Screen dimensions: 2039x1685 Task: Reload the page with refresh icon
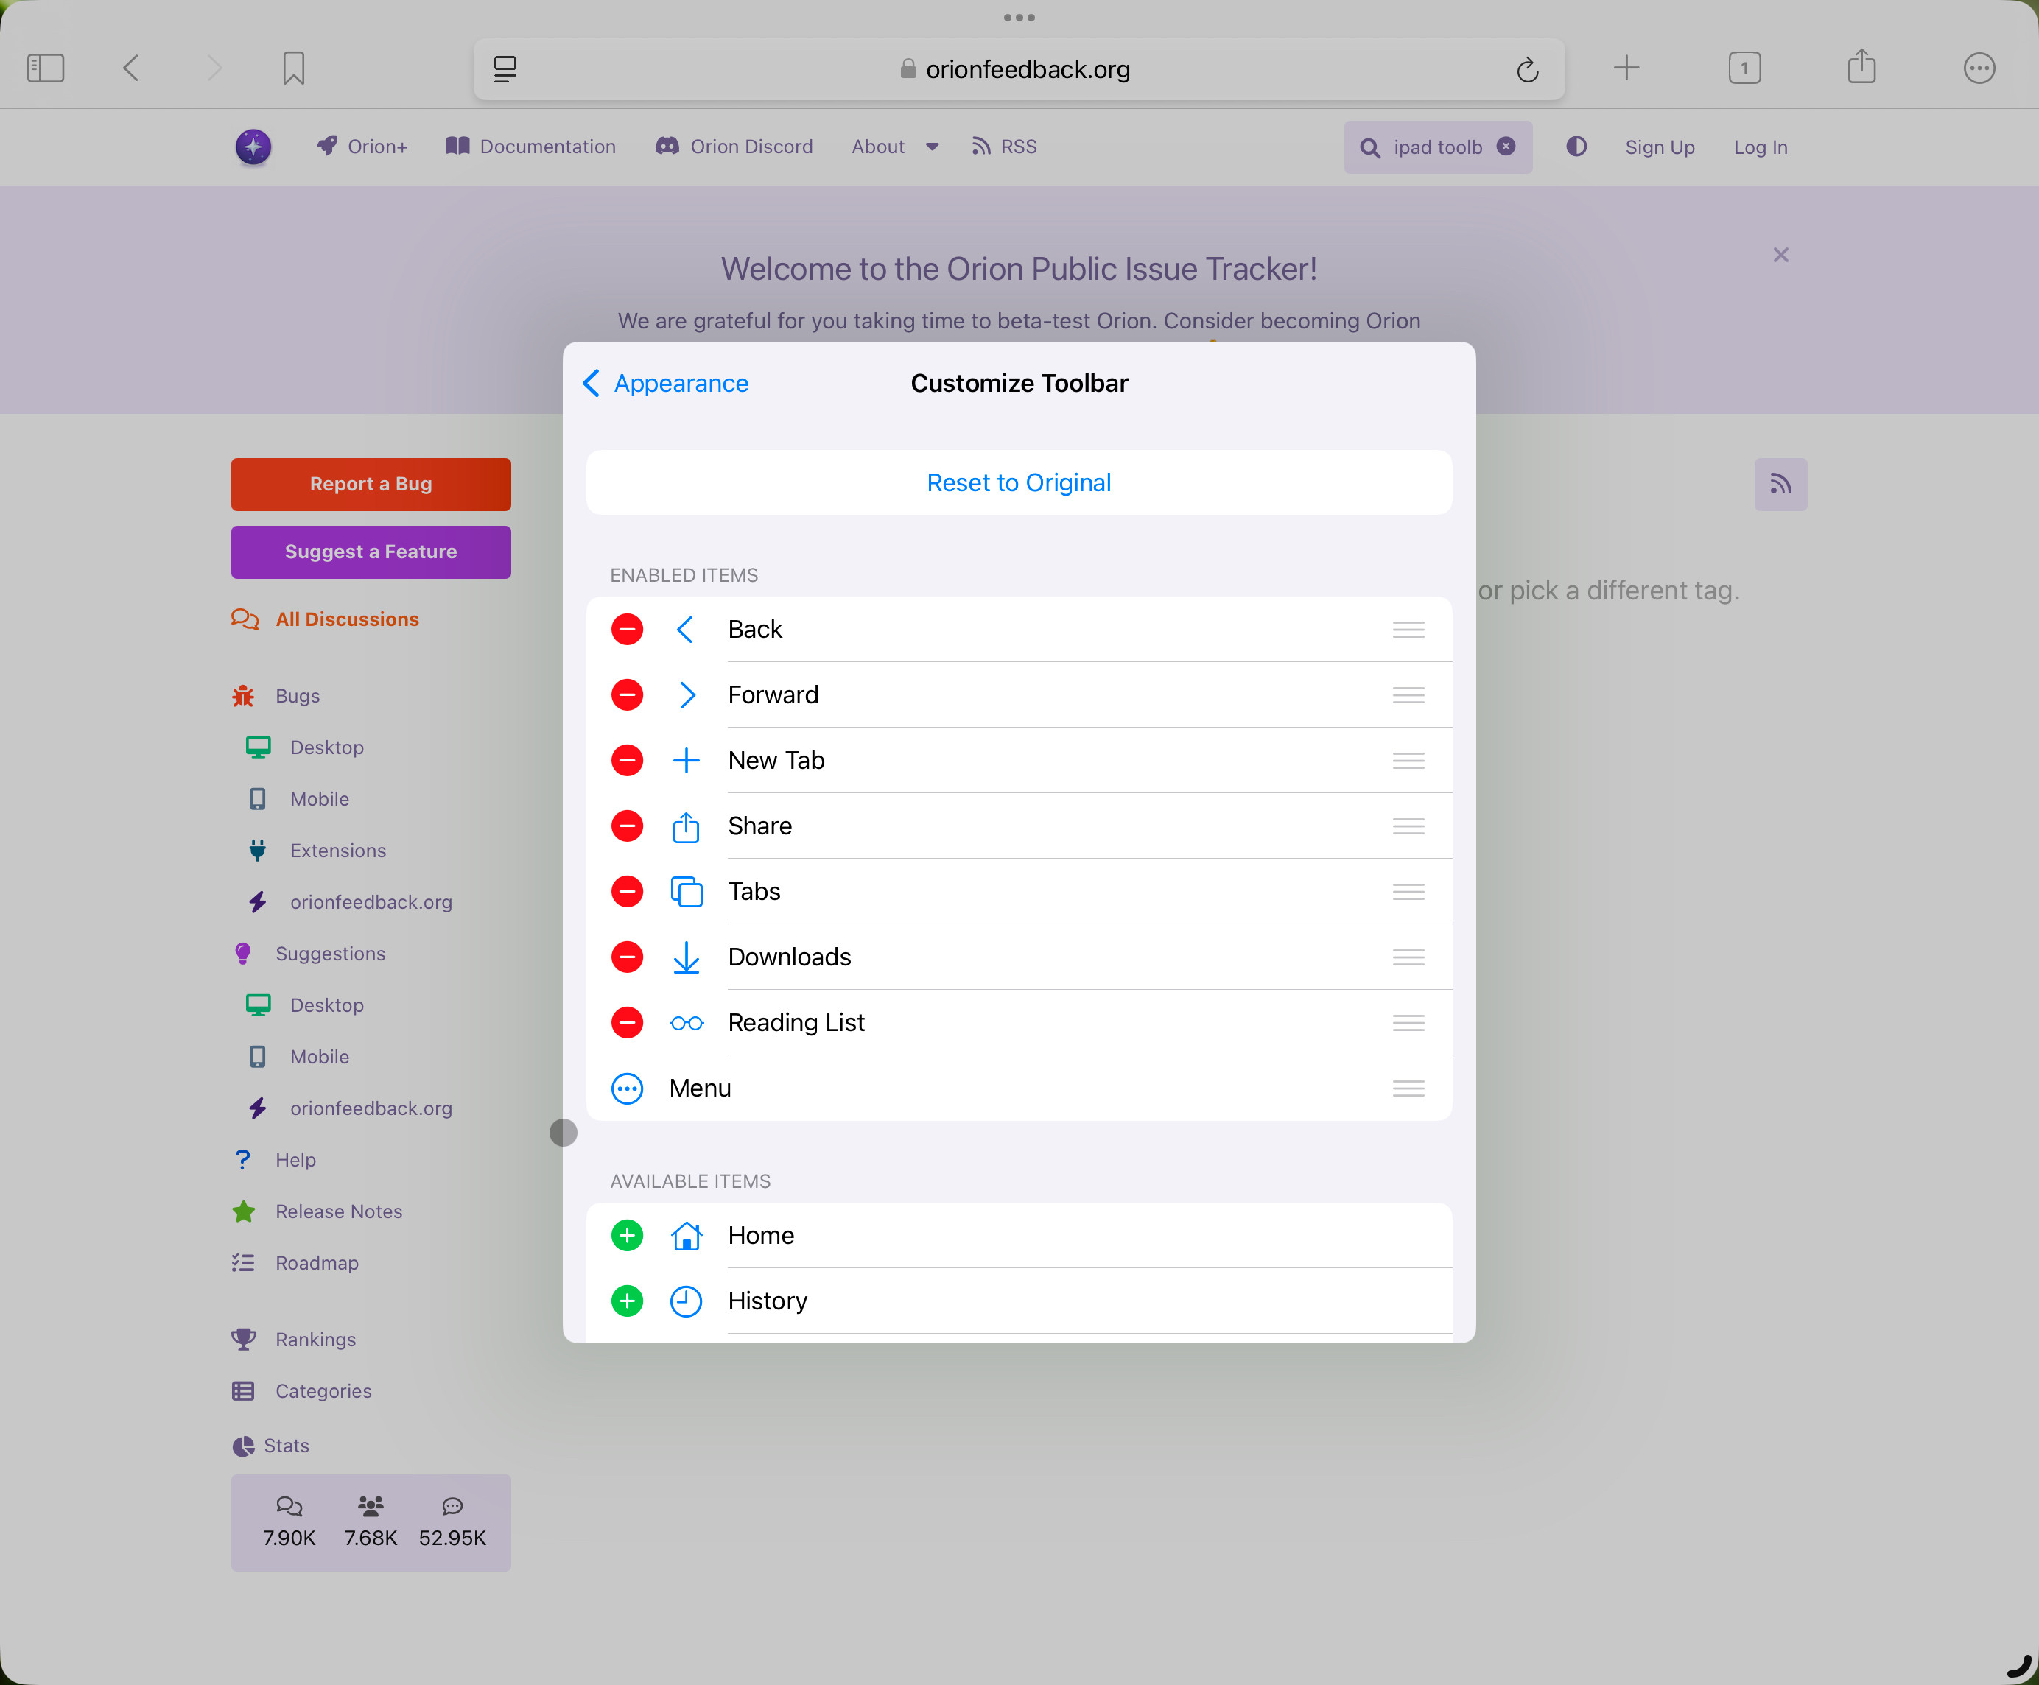pos(1526,69)
